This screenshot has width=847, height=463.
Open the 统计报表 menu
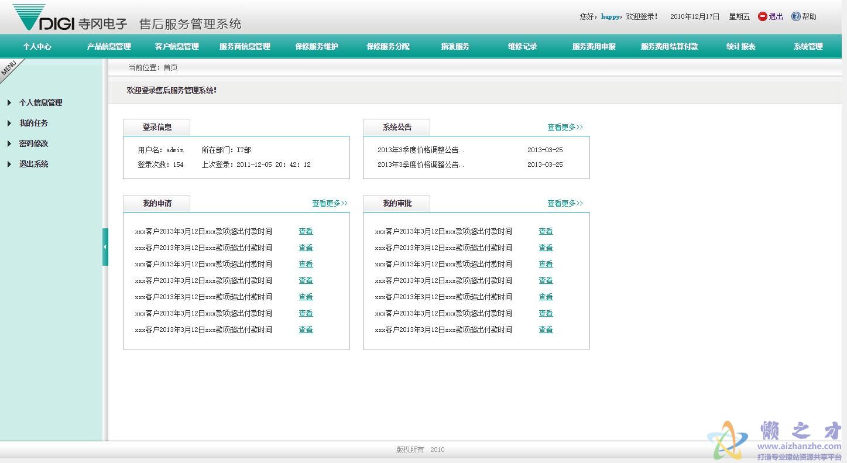click(x=740, y=47)
